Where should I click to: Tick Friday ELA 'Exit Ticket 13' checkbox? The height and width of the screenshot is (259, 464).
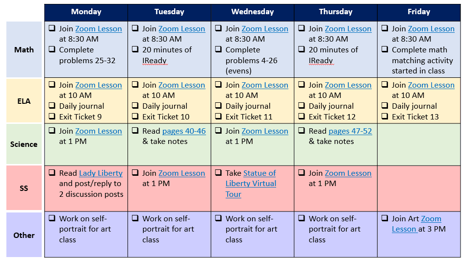(x=385, y=116)
